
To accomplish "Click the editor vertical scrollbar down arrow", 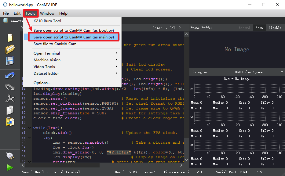I will point(186,160).
